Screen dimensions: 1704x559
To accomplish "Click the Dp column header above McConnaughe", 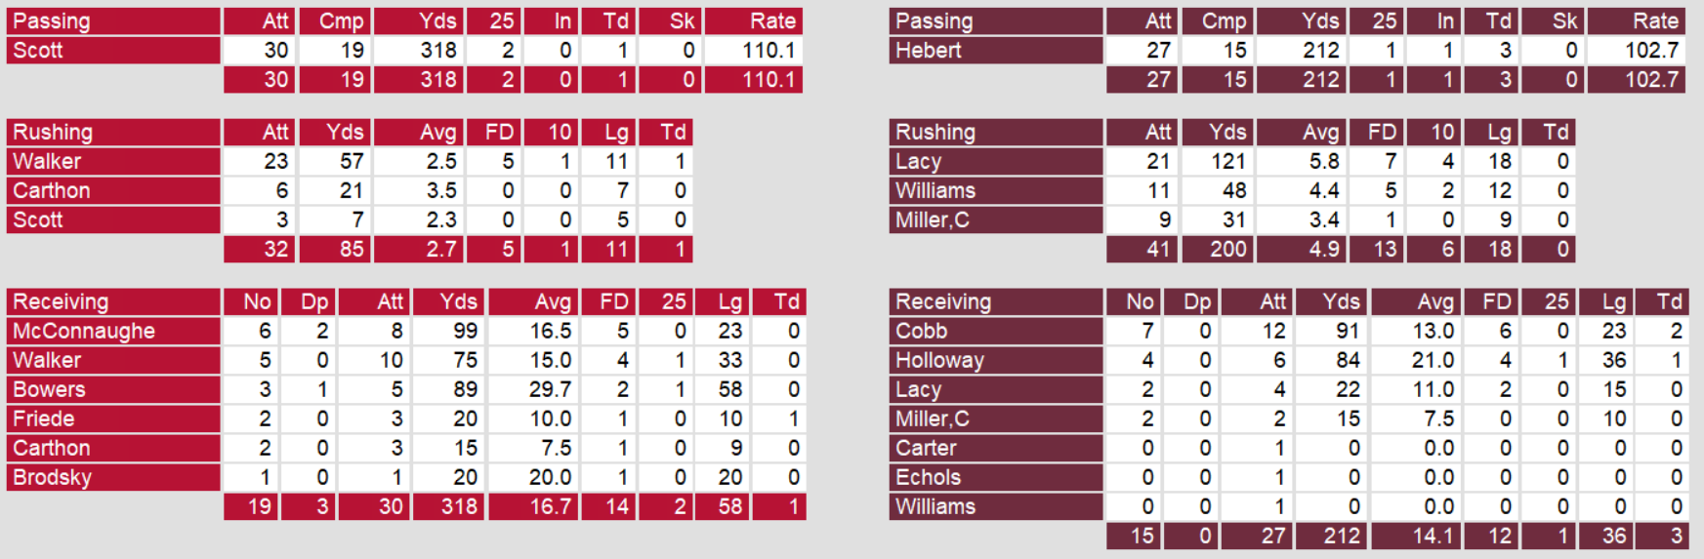I will pyautogui.click(x=314, y=301).
